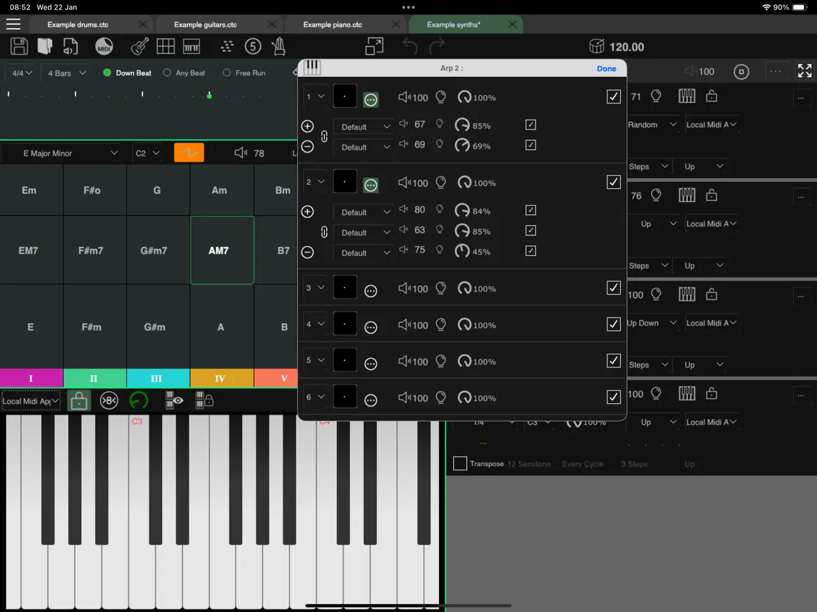Open options circle for Arp step 3
The height and width of the screenshot is (612, 817).
[x=371, y=291]
